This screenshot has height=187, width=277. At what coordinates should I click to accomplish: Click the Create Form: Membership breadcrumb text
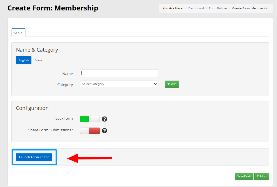point(251,8)
